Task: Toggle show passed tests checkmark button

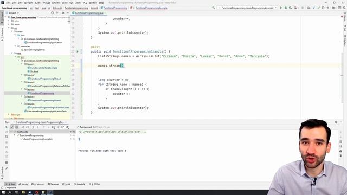Action: (12, 127)
